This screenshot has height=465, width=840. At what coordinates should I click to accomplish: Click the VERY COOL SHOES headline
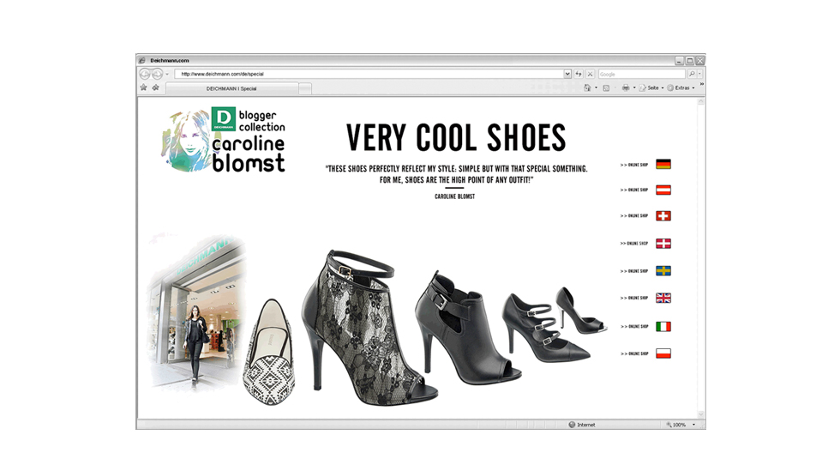point(456,138)
